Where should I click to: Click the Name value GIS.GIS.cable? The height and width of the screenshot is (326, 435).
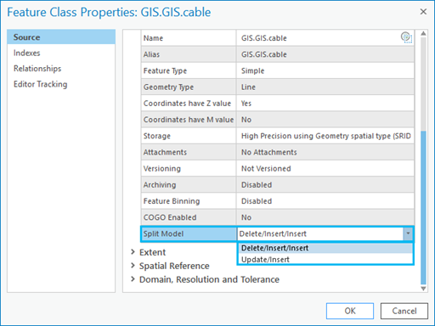pos(264,38)
